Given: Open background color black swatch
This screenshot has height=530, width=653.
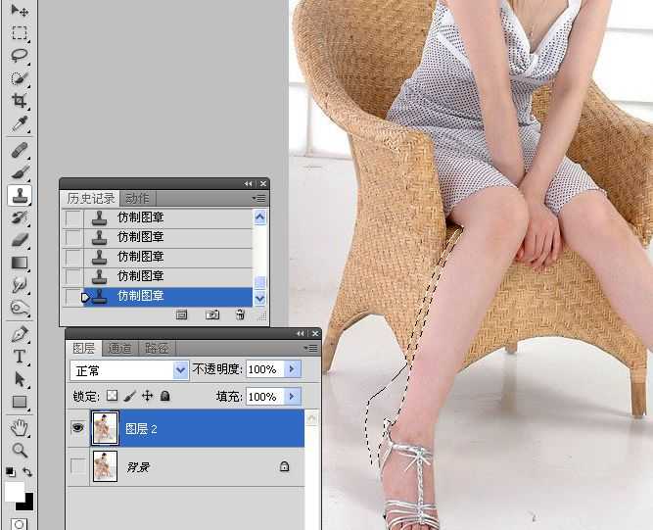Looking at the screenshot, I should [x=26, y=504].
